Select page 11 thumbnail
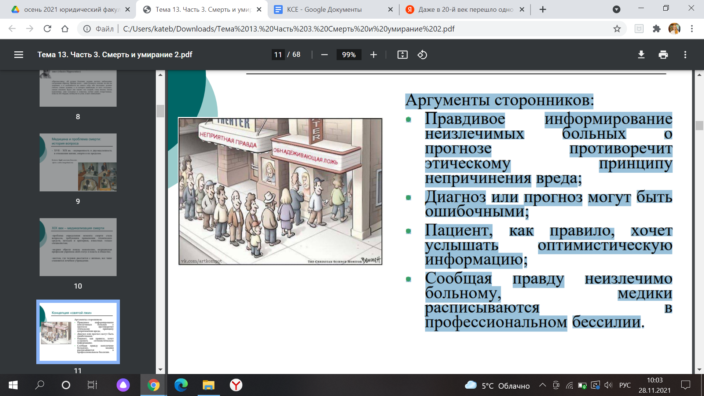 pos(78,332)
